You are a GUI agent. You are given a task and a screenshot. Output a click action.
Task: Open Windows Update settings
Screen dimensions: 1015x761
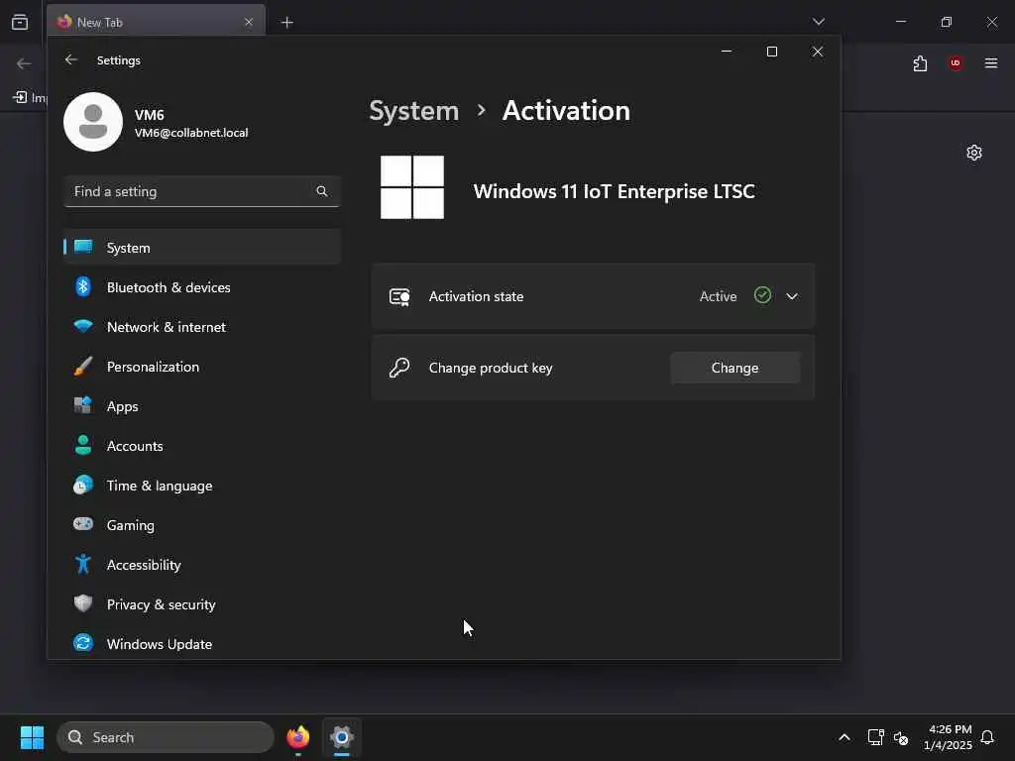pyautogui.click(x=202, y=644)
